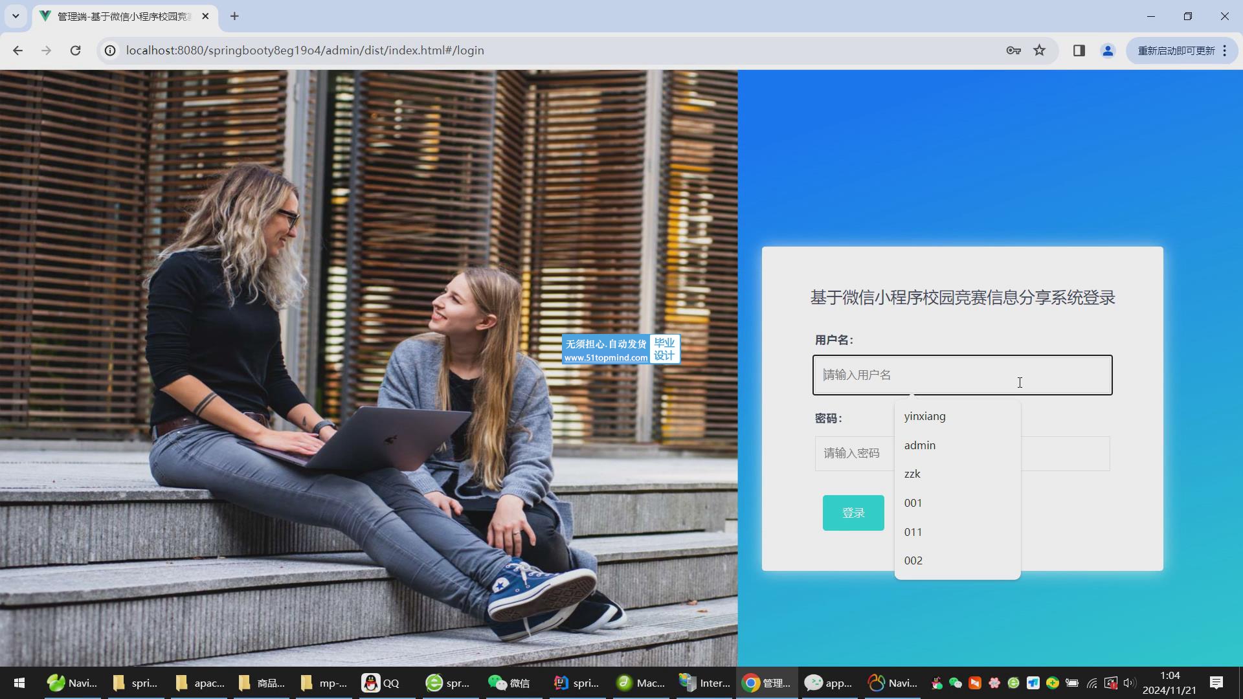1243x699 pixels.
Task: Open QQ from the taskbar
Action: 381,683
